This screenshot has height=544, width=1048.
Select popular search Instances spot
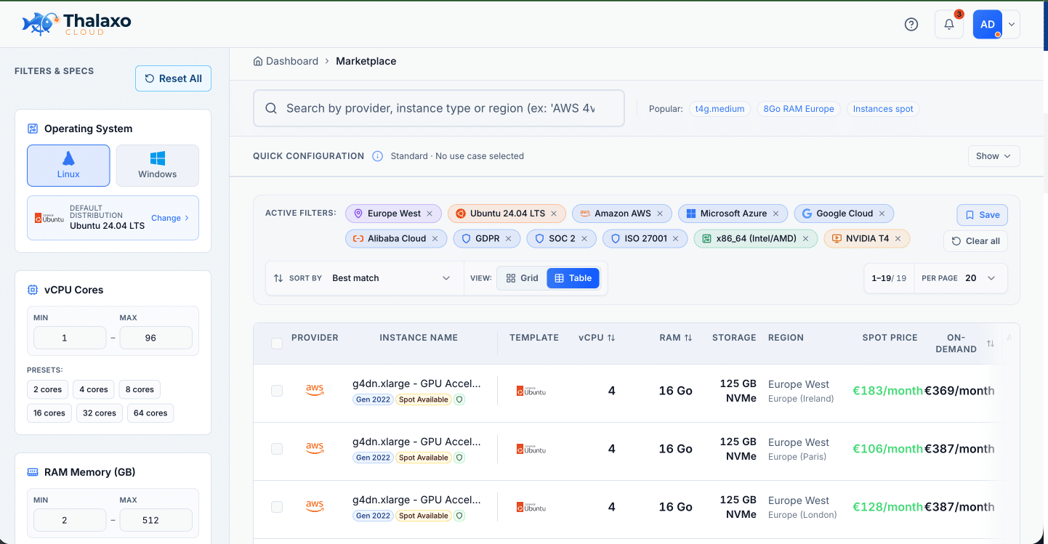[883, 109]
